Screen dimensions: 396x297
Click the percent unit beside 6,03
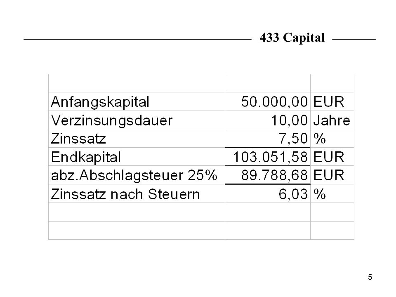point(332,194)
